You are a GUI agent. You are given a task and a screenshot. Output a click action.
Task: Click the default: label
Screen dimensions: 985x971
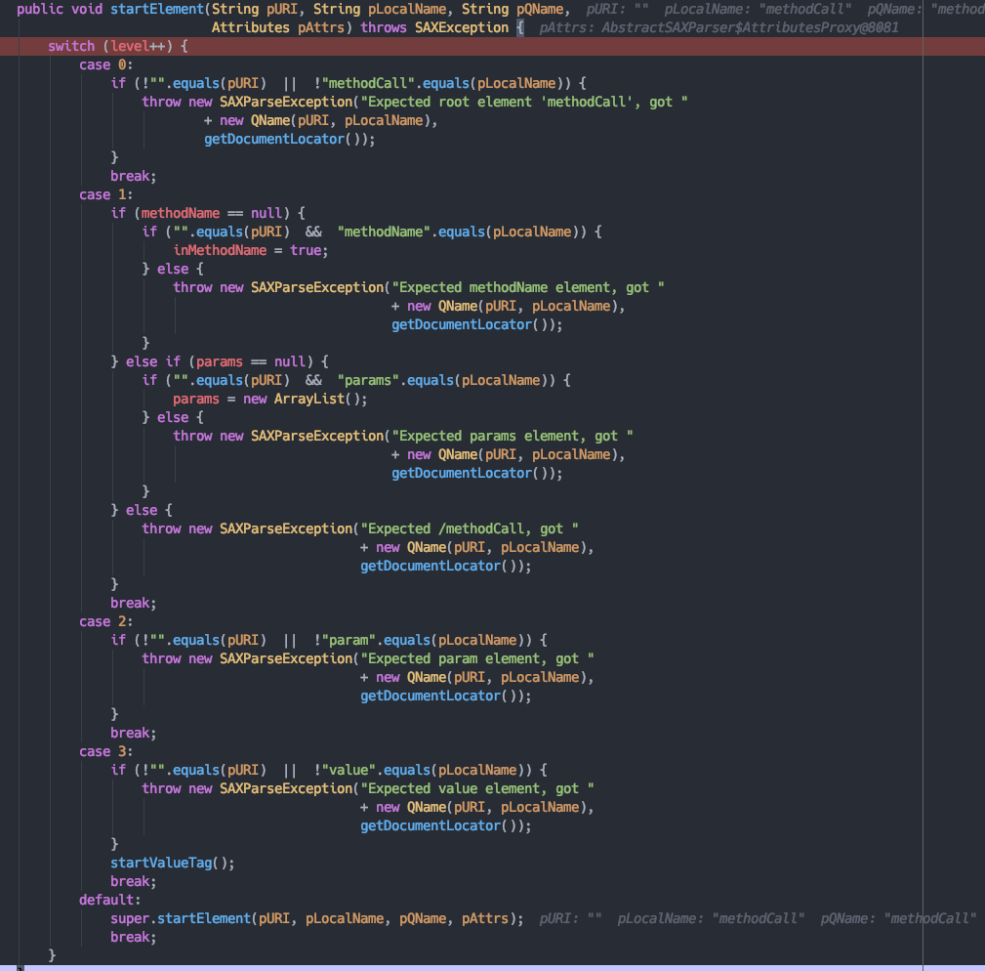pos(110,900)
